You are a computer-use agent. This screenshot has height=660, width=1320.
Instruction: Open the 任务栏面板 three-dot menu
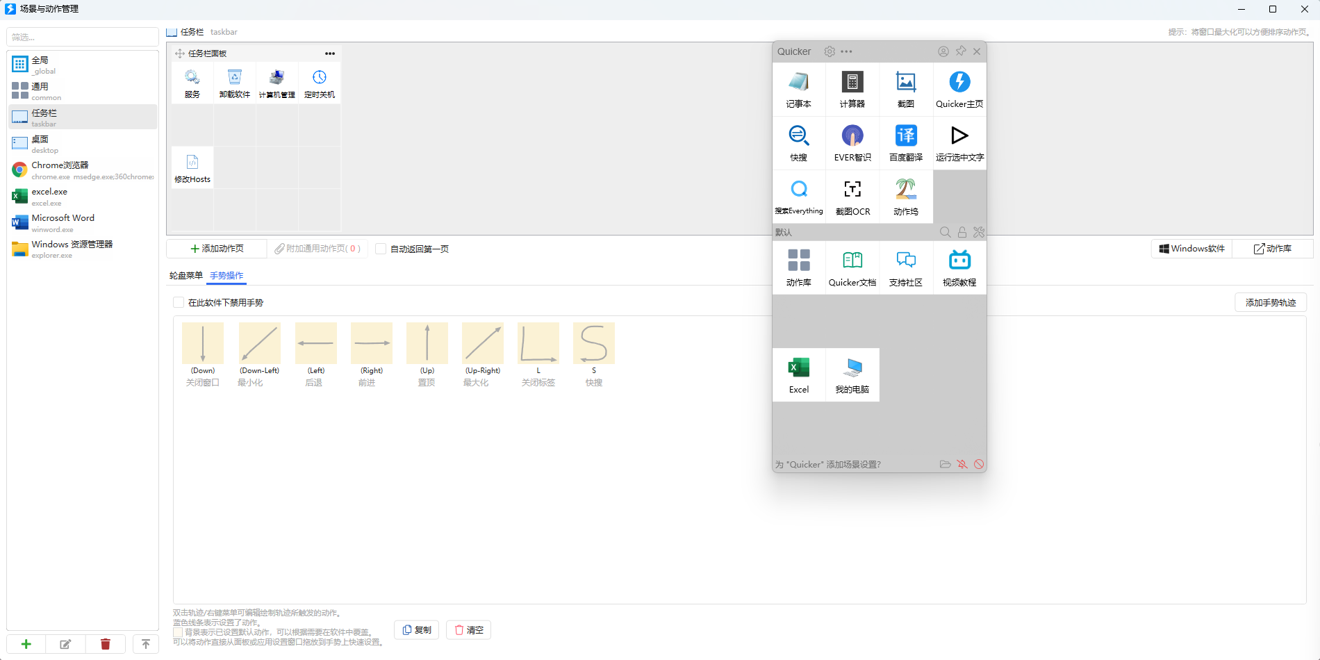(x=330, y=53)
